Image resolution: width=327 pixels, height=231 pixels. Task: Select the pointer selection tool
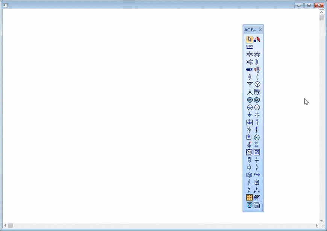(249, 39)
